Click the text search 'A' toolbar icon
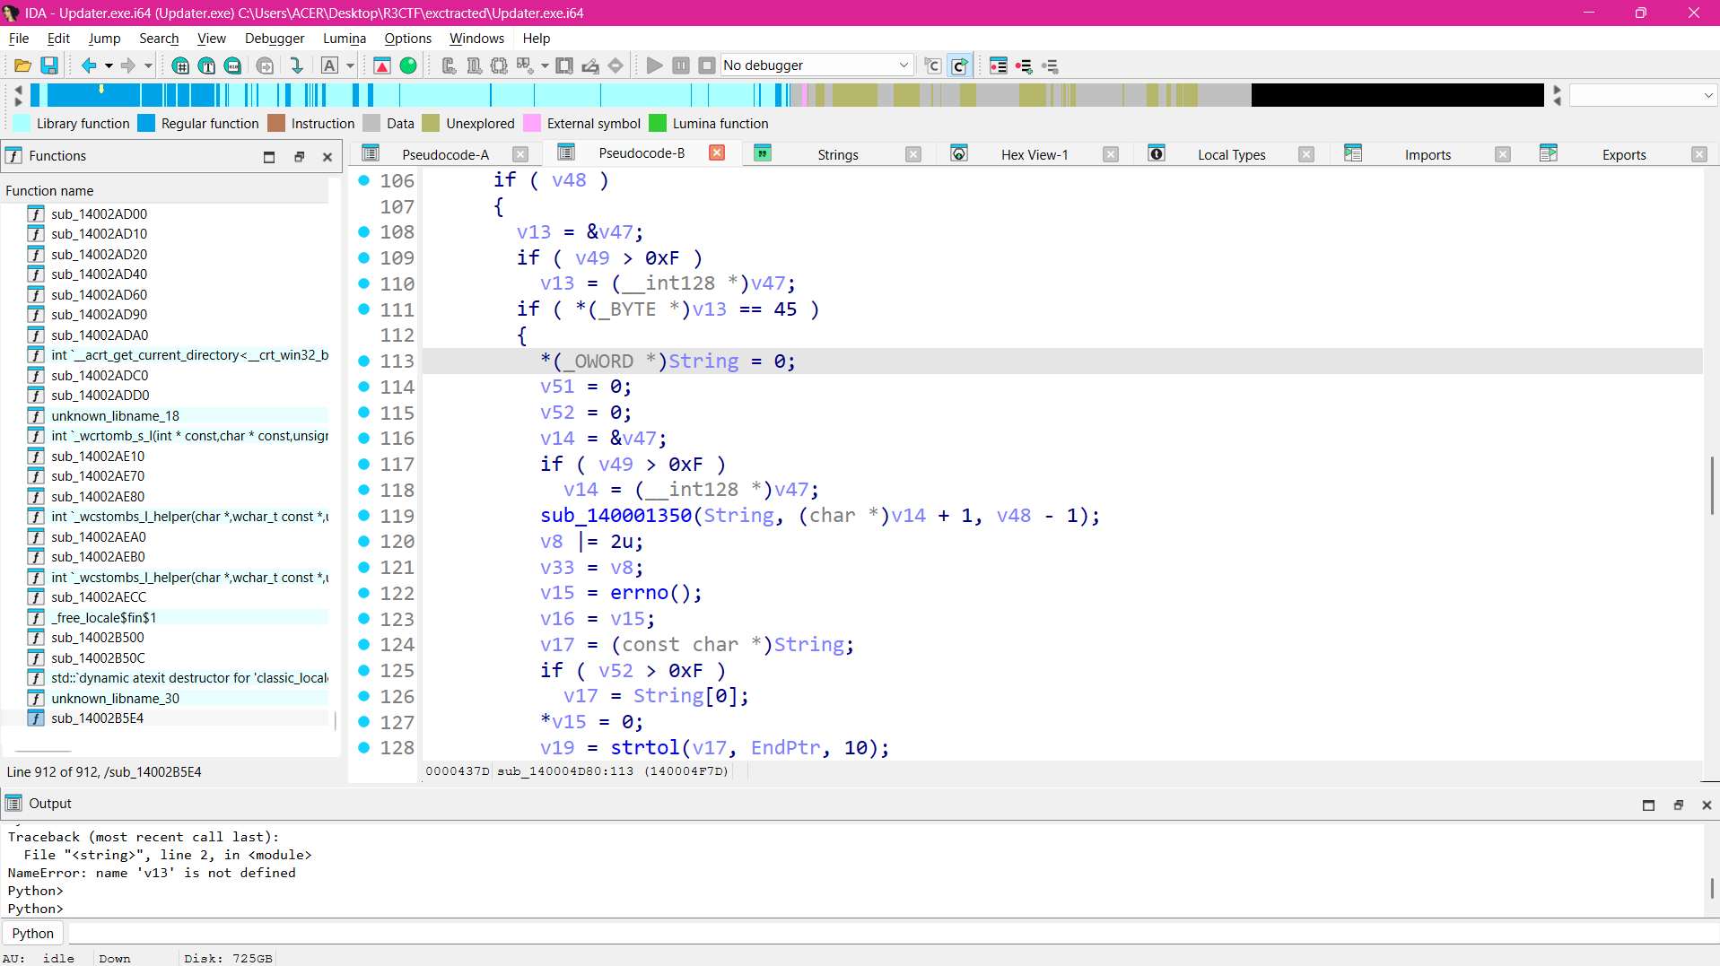The height and width of the screenshot is (966, 1720). click(x=329, y=65)
